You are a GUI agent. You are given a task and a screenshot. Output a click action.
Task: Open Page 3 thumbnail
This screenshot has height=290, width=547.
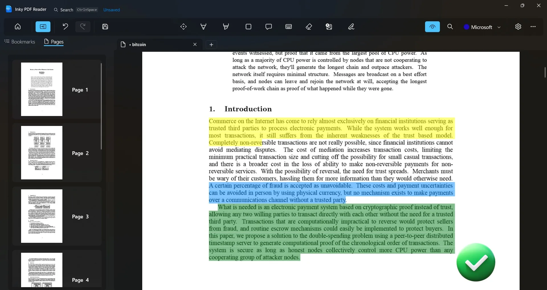pos(42,216)
